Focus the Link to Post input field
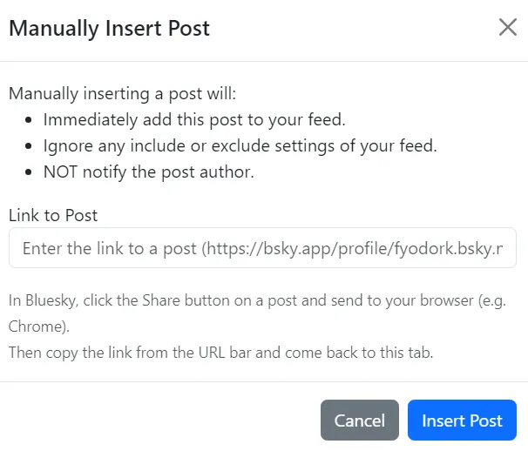The image size is (528, 451). click(x=262, y=249)
